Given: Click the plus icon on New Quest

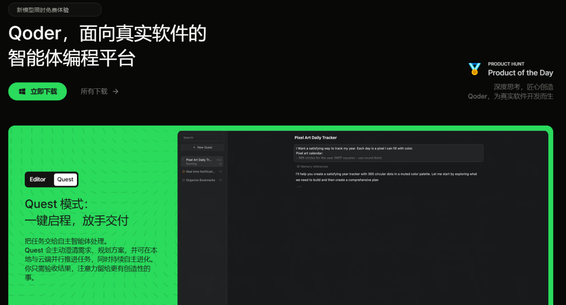Looking at the screenshot, I should (x=194, y=147).
